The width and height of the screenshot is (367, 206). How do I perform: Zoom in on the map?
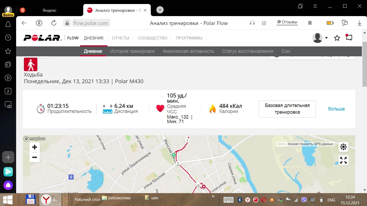[x=35, y=147]
